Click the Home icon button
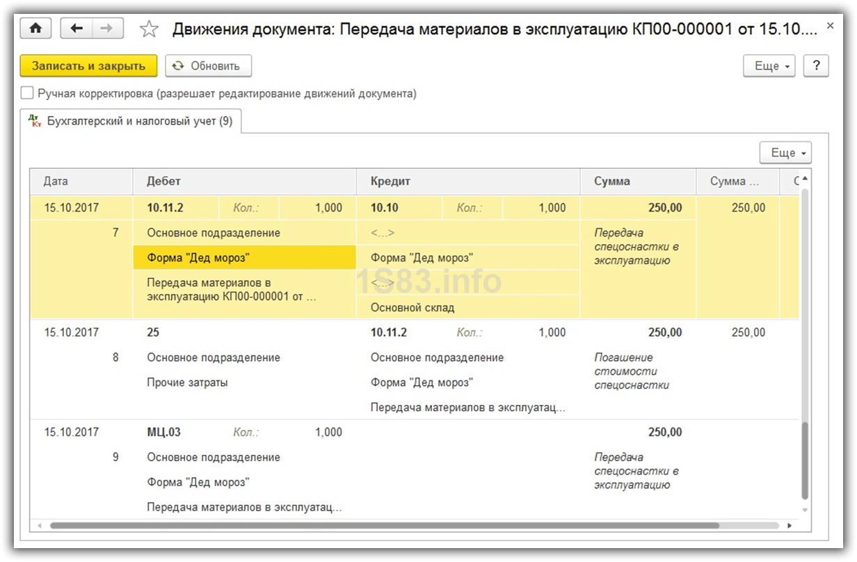Screen dimensions: 857x562 [35, 29]
